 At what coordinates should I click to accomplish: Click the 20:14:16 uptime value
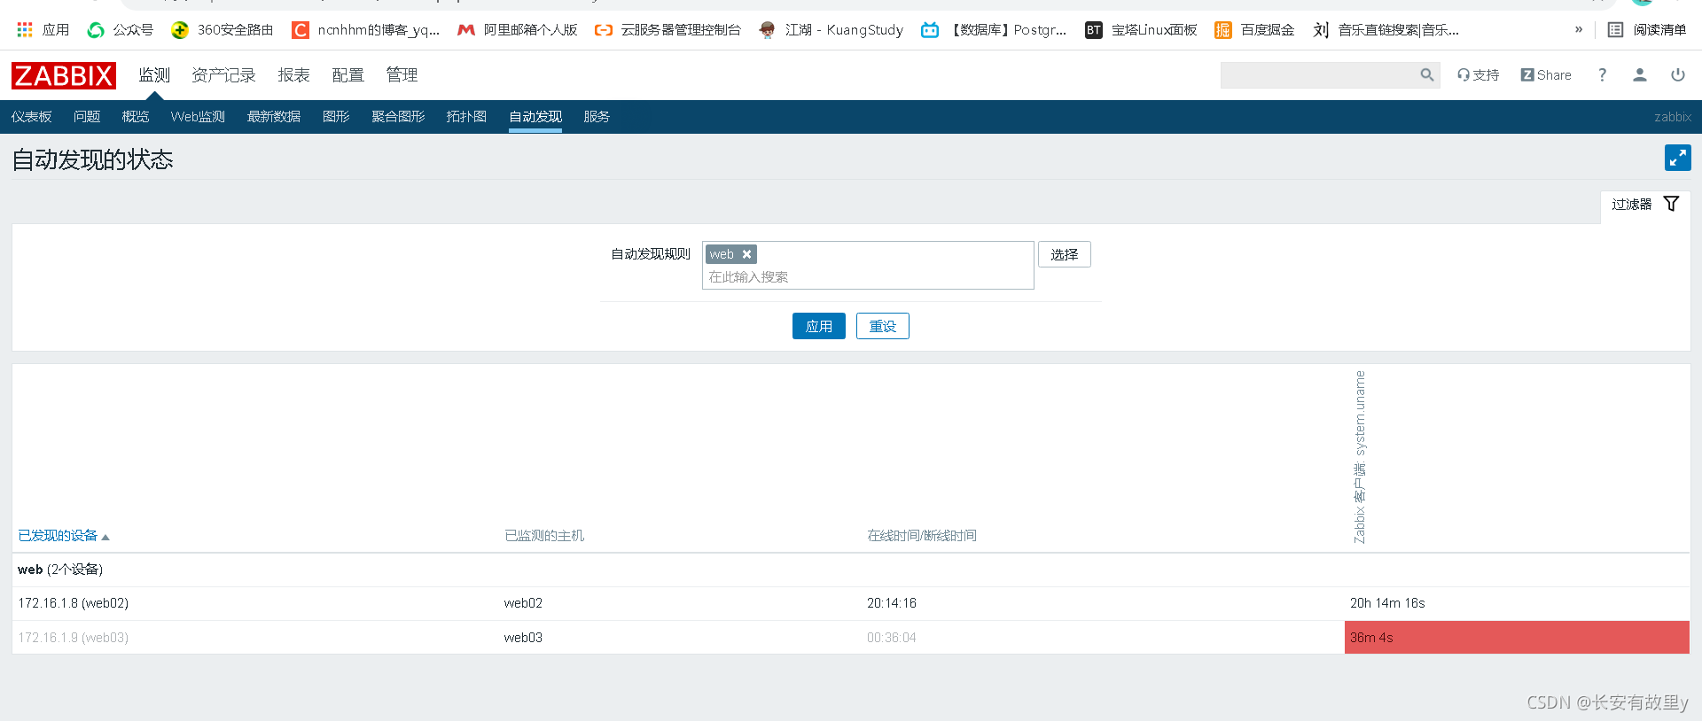point(892,603)
